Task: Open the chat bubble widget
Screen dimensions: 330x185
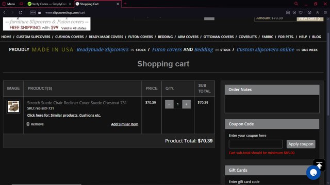Action: (x=313, y=173)
